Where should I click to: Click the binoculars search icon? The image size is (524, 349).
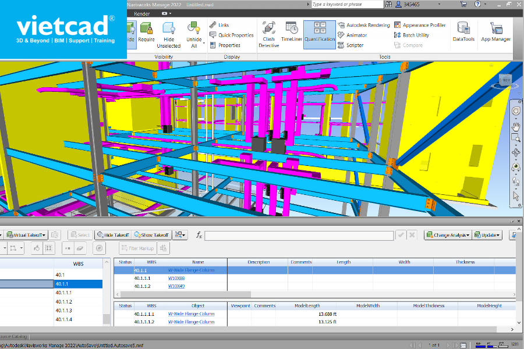tap(388, 4)
